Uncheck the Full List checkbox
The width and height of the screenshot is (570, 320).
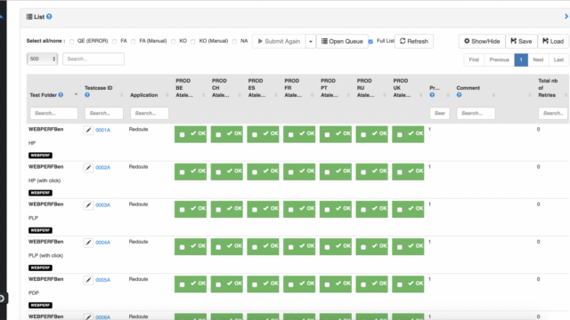coord(370,42)
